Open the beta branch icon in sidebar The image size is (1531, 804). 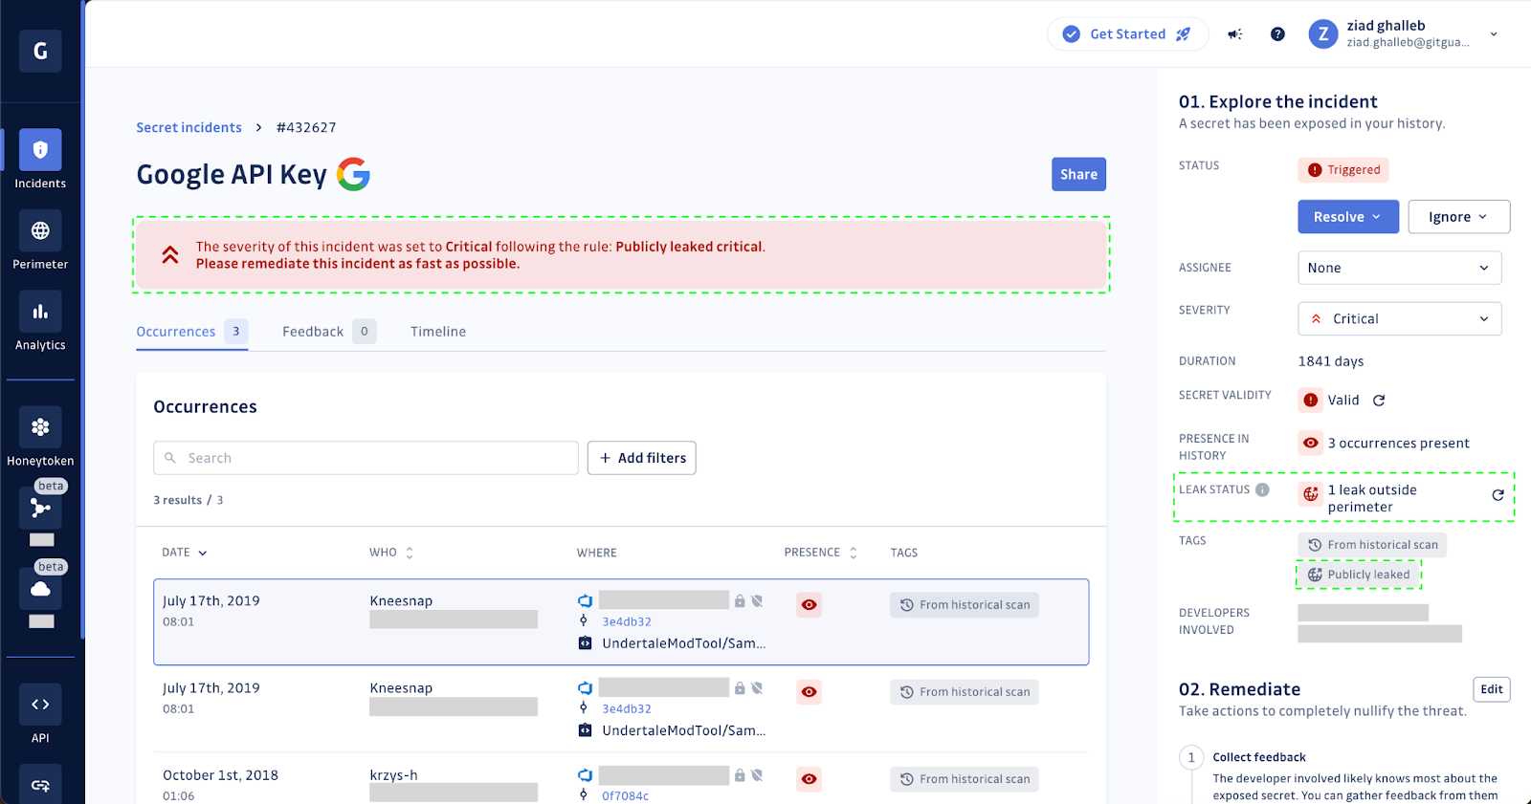40,509
